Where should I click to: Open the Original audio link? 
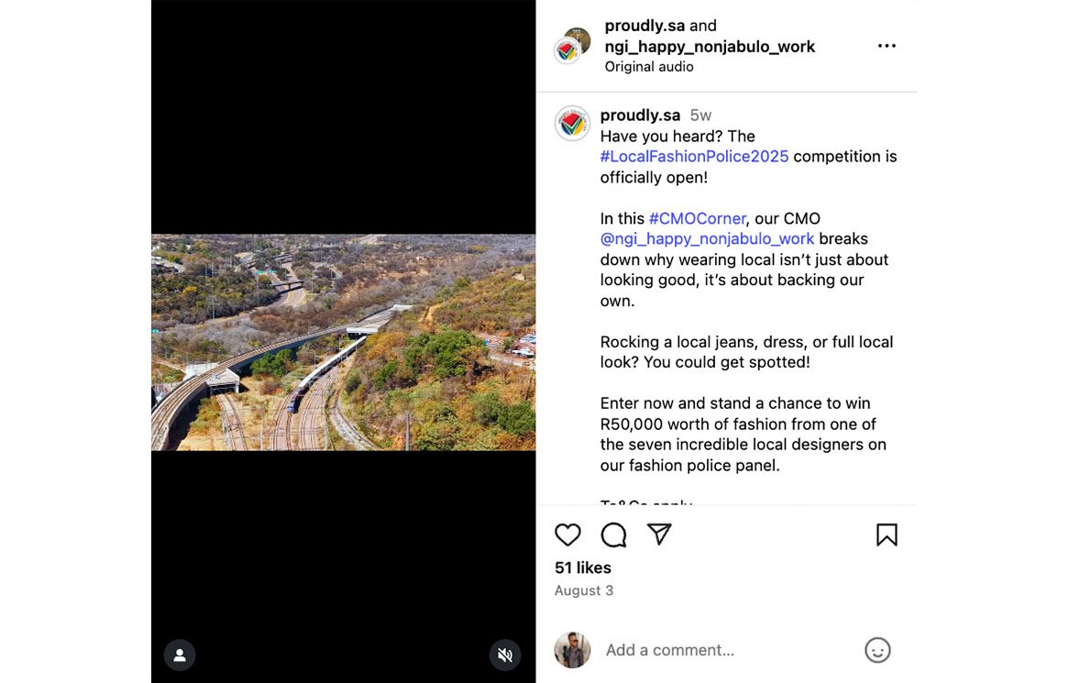[649, 66]
